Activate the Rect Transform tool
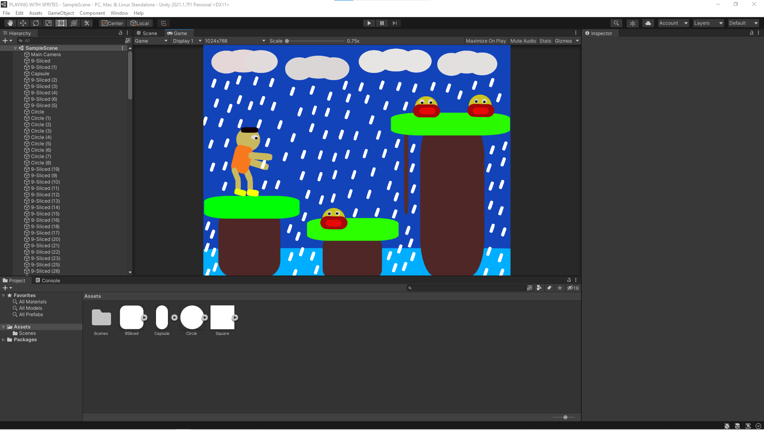 tap(61, 23)
